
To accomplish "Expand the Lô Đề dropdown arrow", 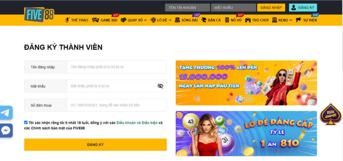I will click(170, 20).
